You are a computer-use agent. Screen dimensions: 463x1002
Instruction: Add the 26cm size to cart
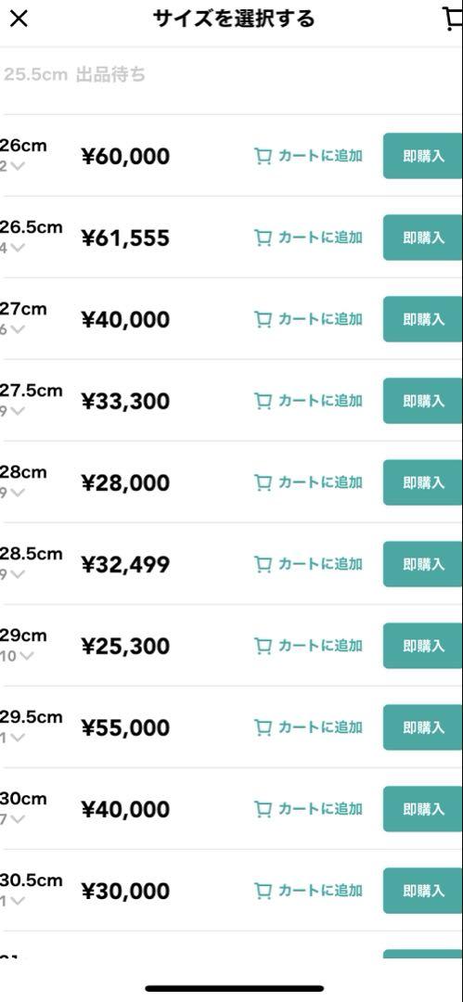(x=308, y=156)
